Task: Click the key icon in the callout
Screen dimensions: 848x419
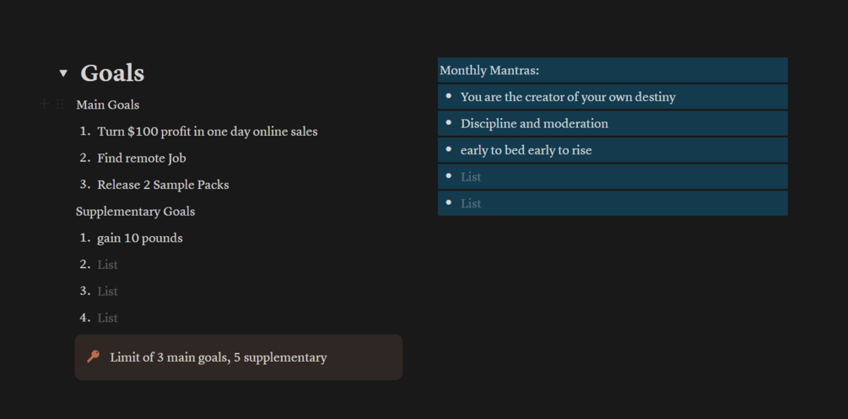Action: (94, 357)
